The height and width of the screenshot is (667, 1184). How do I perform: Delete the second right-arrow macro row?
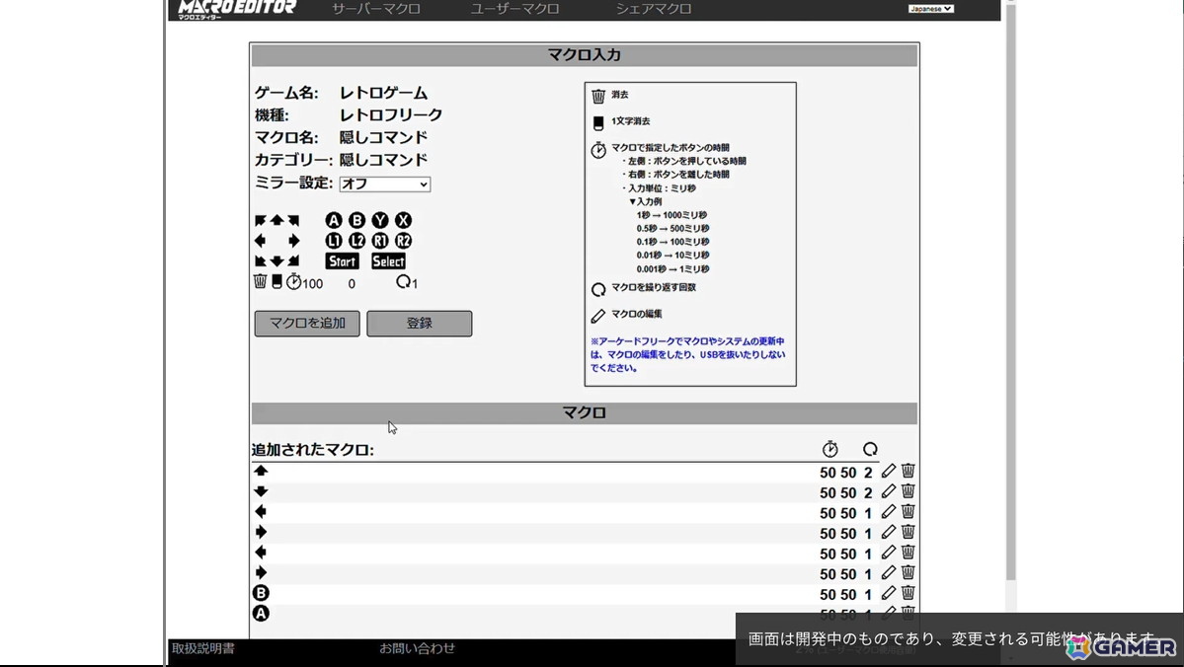click(x=908, y=572)
